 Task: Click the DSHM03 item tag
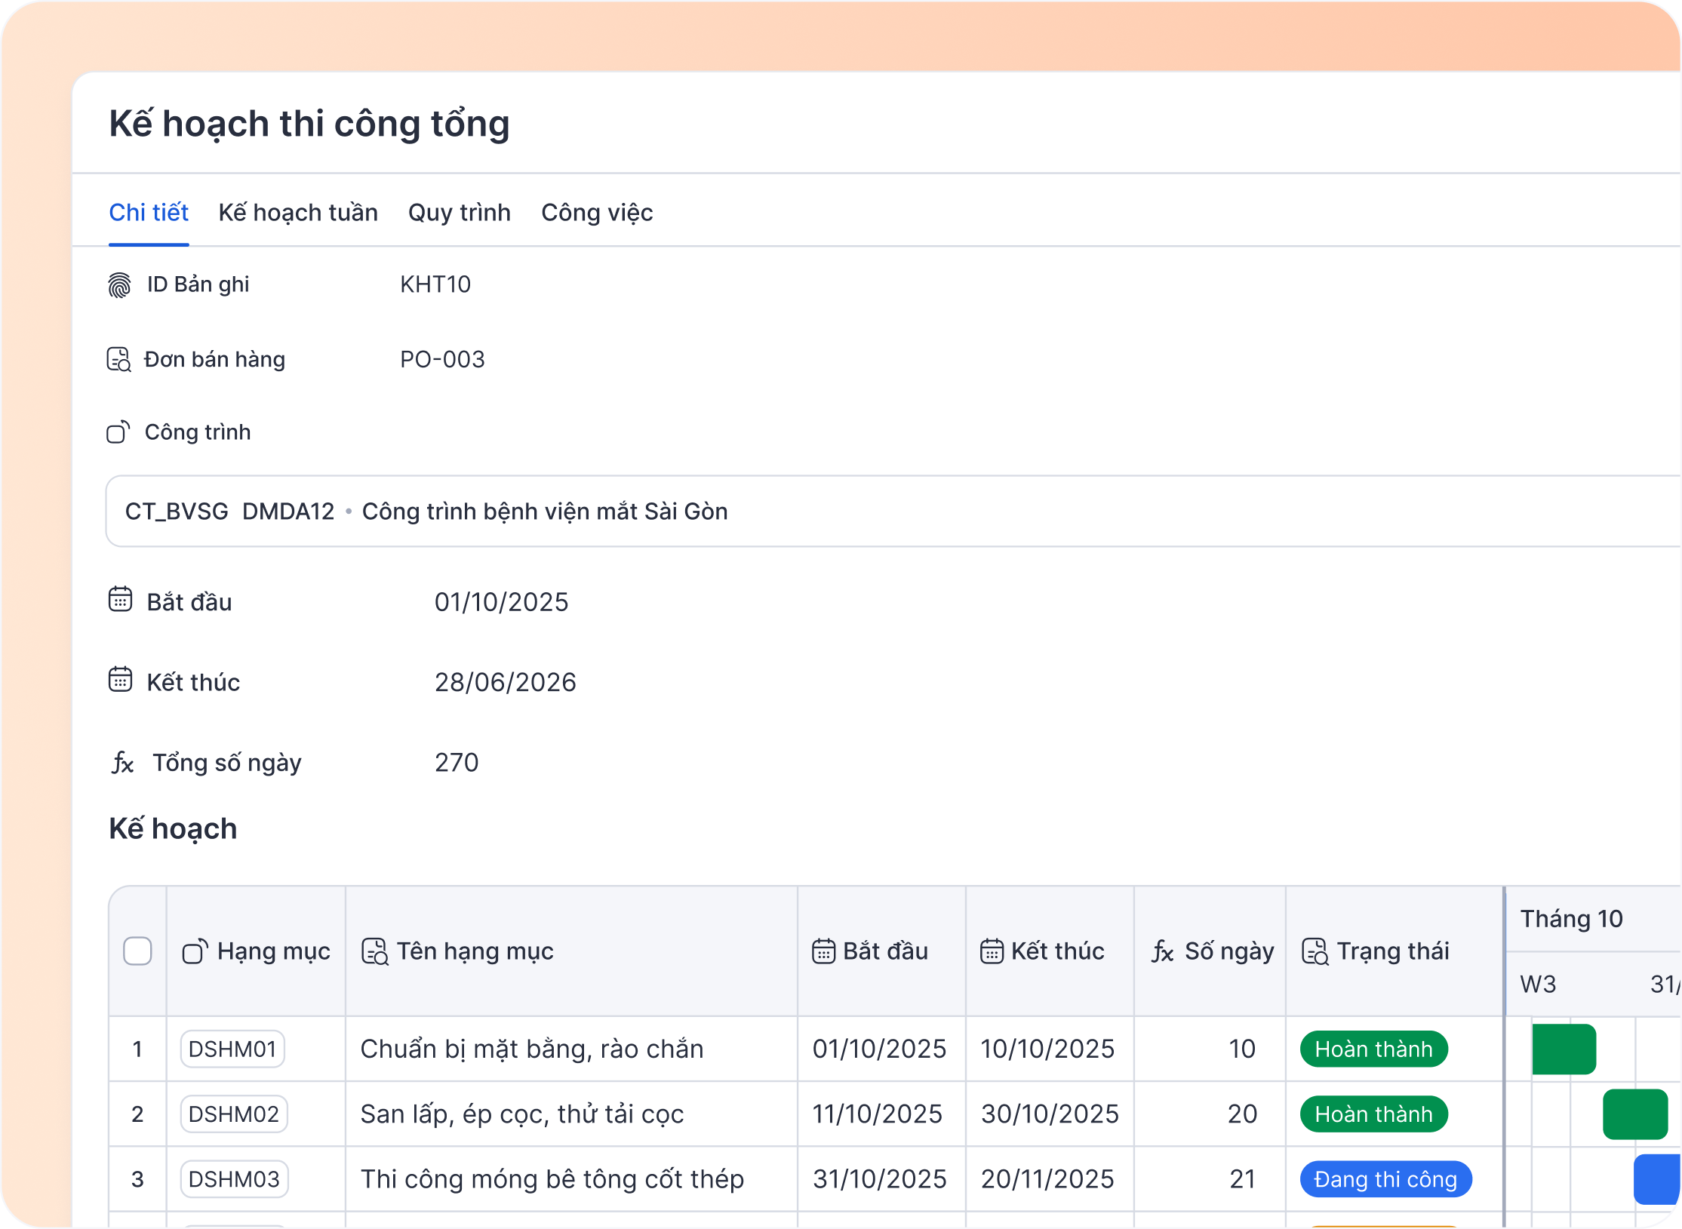click(234, 1179)
